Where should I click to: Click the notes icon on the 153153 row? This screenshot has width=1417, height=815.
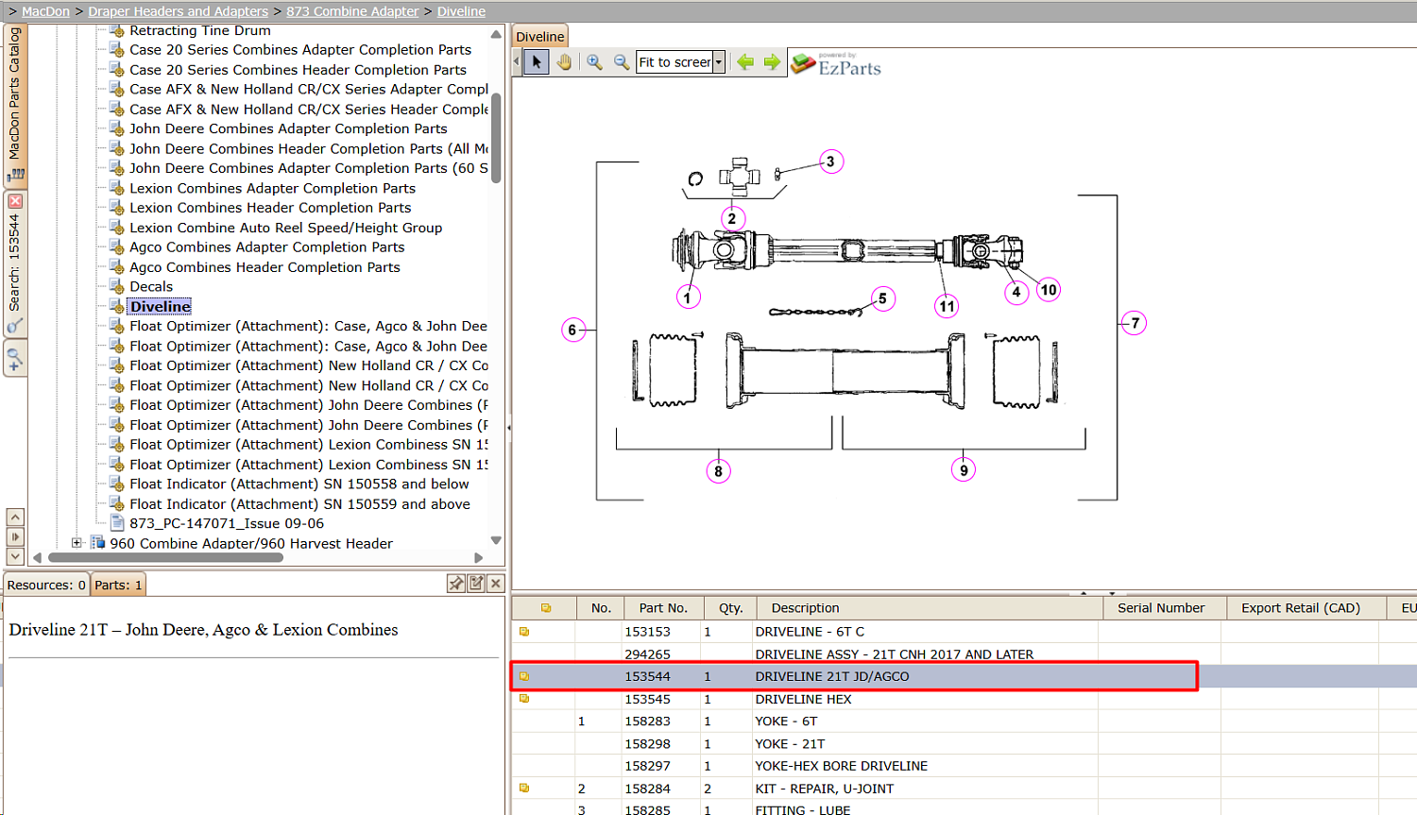(524, 632)
